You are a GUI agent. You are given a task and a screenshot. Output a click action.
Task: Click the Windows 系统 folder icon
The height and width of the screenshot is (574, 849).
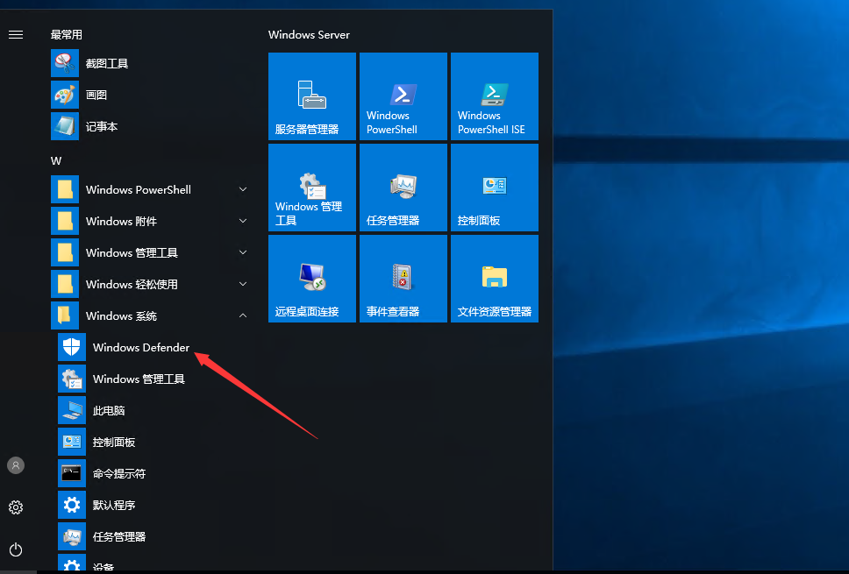65,315
